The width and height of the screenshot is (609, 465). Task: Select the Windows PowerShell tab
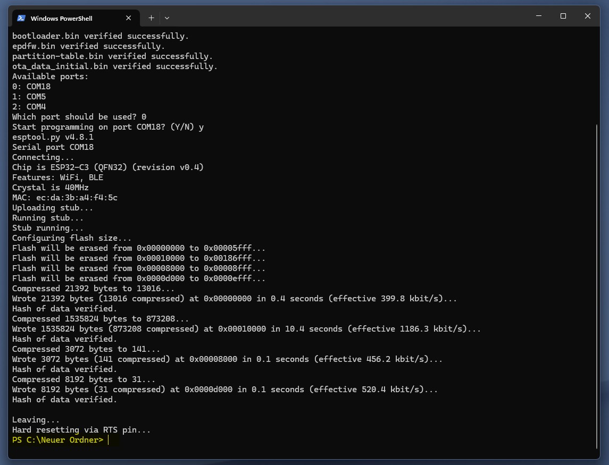pos(76,18)
